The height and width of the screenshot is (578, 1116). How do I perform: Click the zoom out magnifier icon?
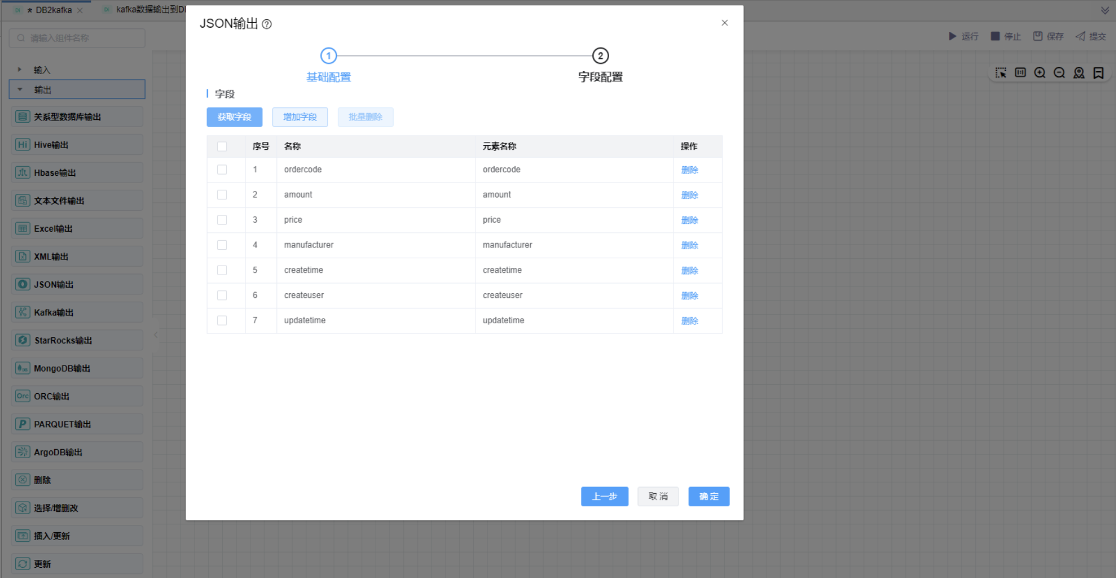point(1059,73)
